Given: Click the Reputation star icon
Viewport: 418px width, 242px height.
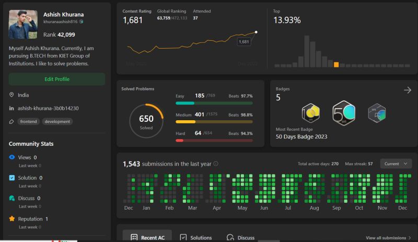Looking at the screenshot, I should pyautogui.click(x=11, y=219).
